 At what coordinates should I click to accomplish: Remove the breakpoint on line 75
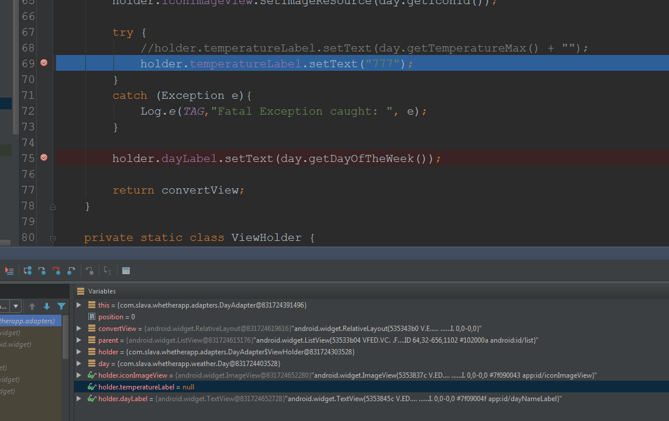44,158
